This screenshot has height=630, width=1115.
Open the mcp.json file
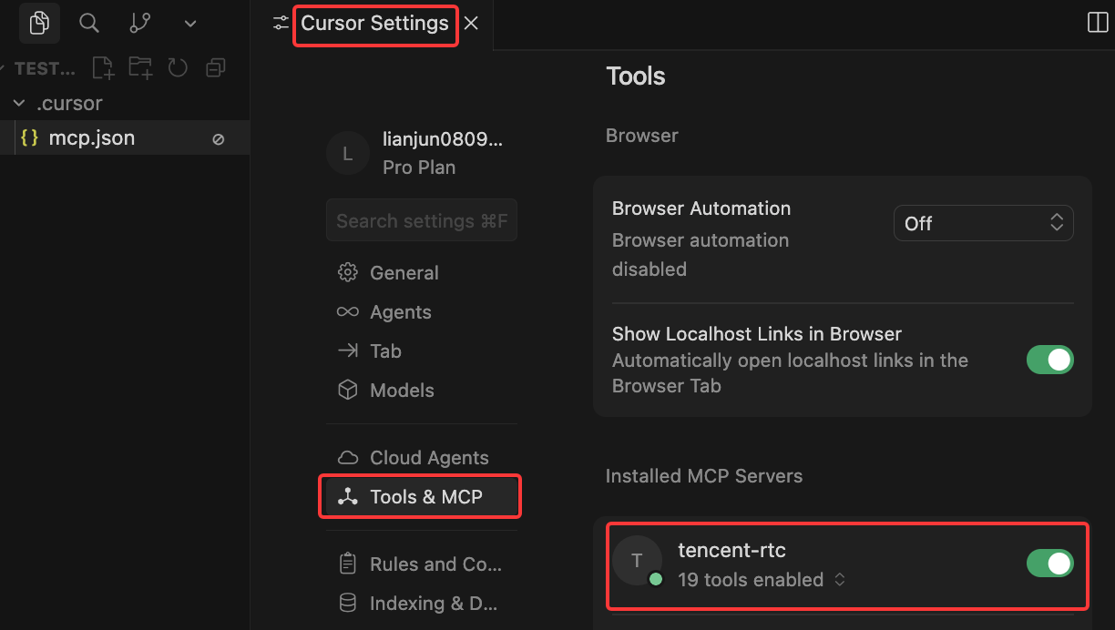[x=91, y=137]
